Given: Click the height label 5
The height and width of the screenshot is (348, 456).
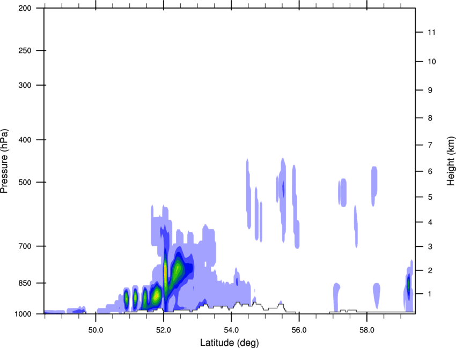Looking at the screenshot, I should pyautogui.click(x=430, y=197).
